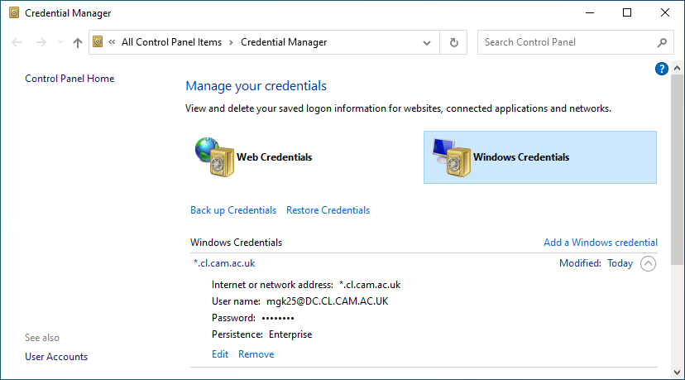Viewport: 685px width, 380px height.
Task: Edit the *.cl.cam.ac.uk credential
Action: pyautogui.click(x=220, y=354)
